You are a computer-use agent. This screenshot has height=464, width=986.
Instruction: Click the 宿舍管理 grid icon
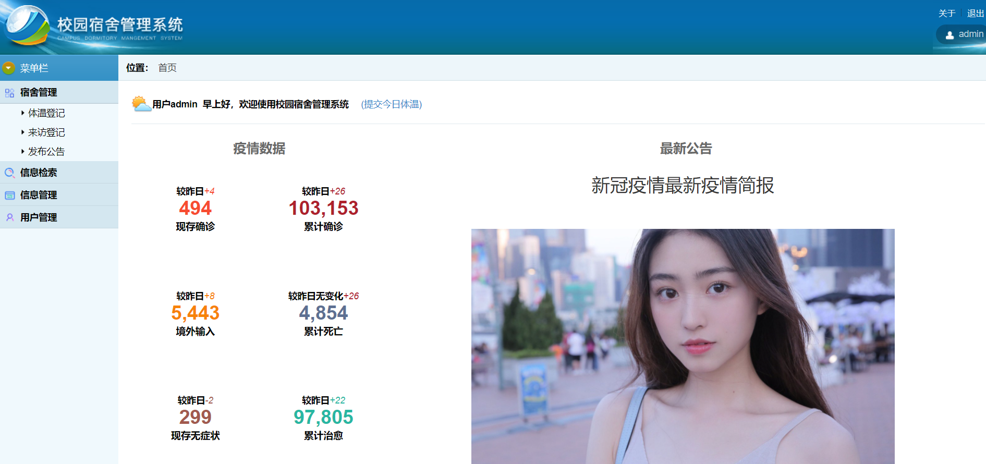click(x=9, y=93)
